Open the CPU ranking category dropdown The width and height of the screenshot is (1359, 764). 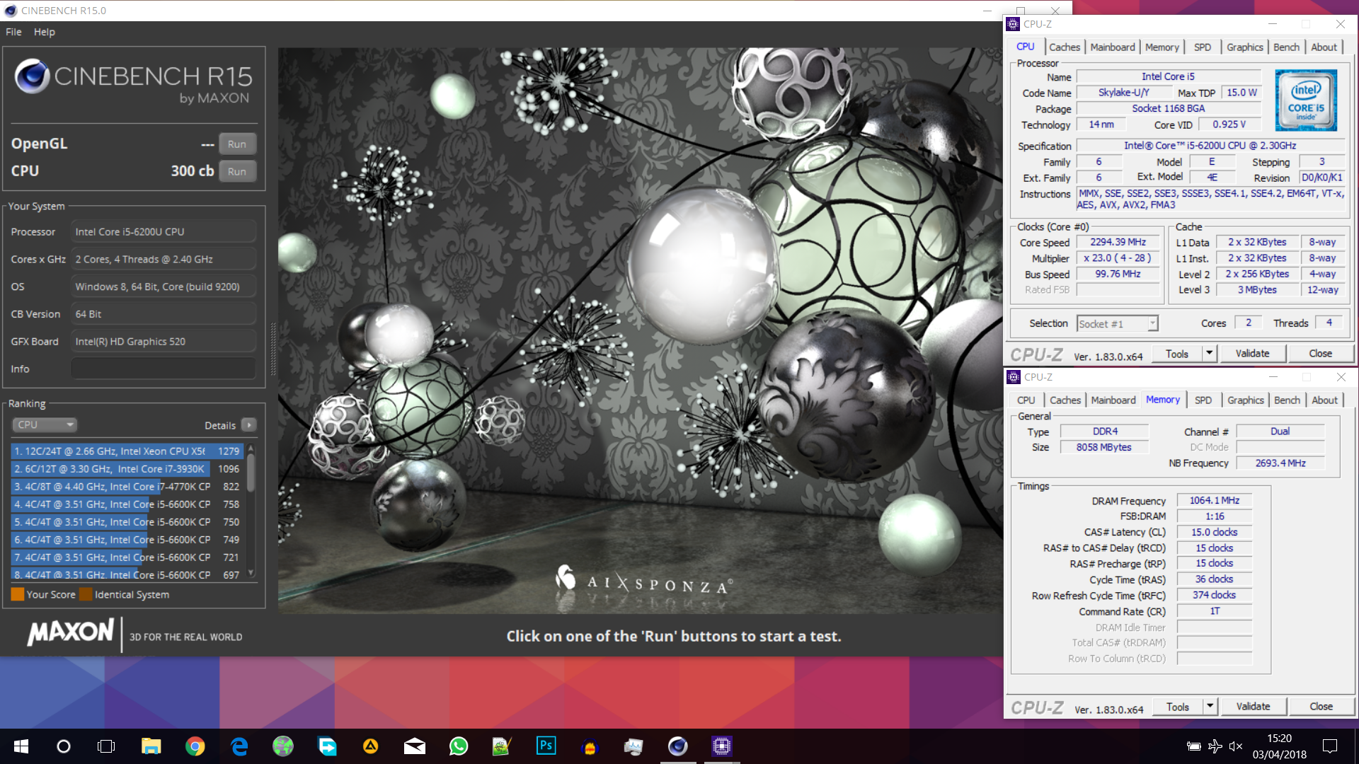[x=45, y=424]
